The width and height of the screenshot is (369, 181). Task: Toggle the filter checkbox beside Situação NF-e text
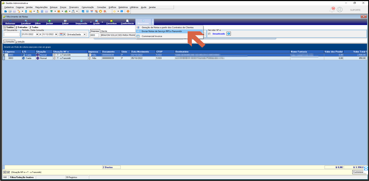point(8,172)
